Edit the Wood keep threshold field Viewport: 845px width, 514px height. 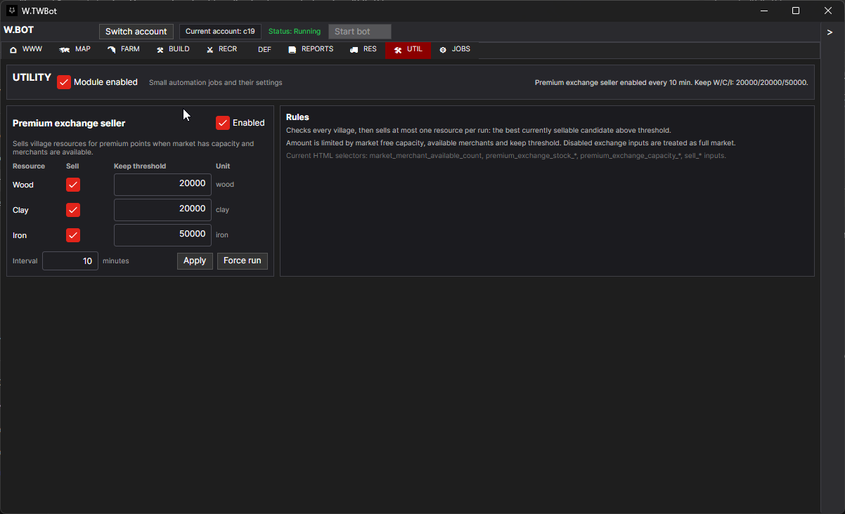[162, 184]
